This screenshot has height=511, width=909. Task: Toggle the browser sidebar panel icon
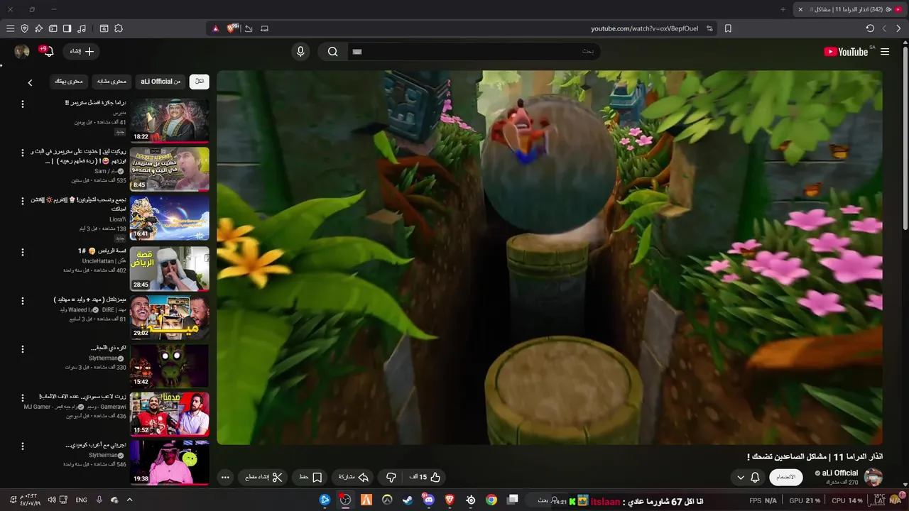[67, 28]
